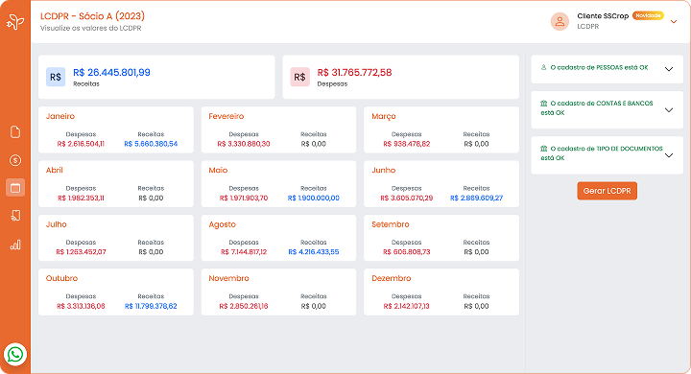Screen dimensions: 691x374
Task: Expand the cadastro de CONTAS E BANCOS panel
Action: coord(669,110)
